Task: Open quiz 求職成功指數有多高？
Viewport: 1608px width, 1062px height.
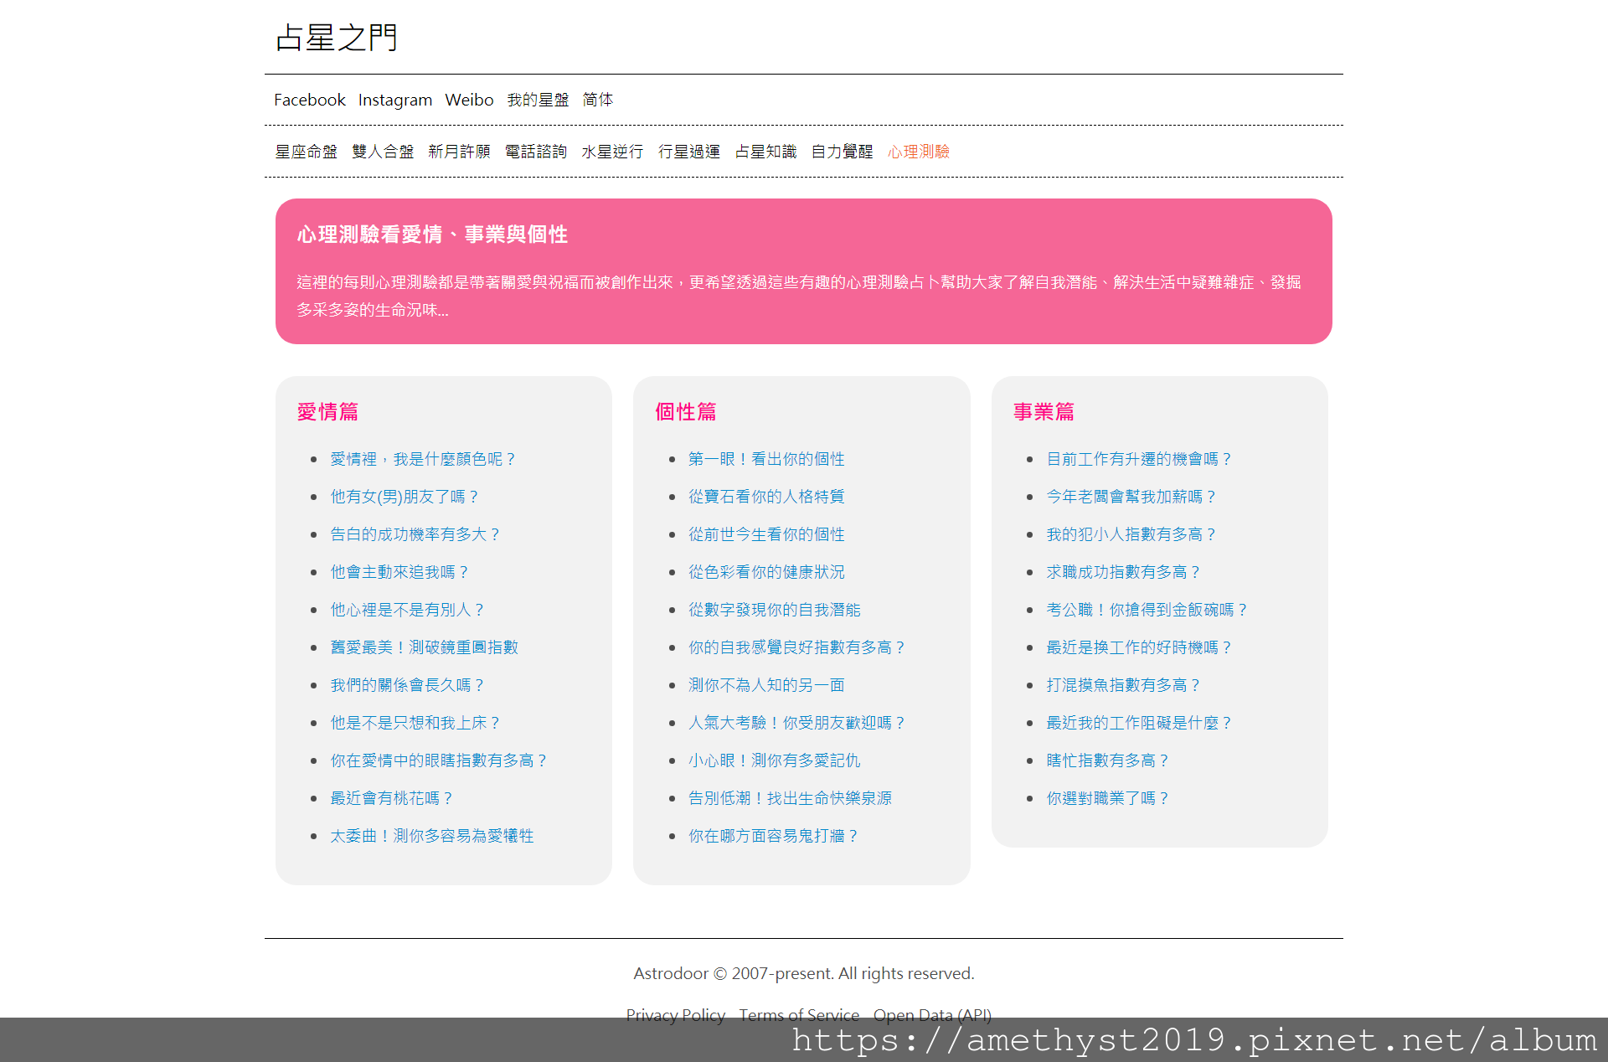Action: [x=1125, y=572]
